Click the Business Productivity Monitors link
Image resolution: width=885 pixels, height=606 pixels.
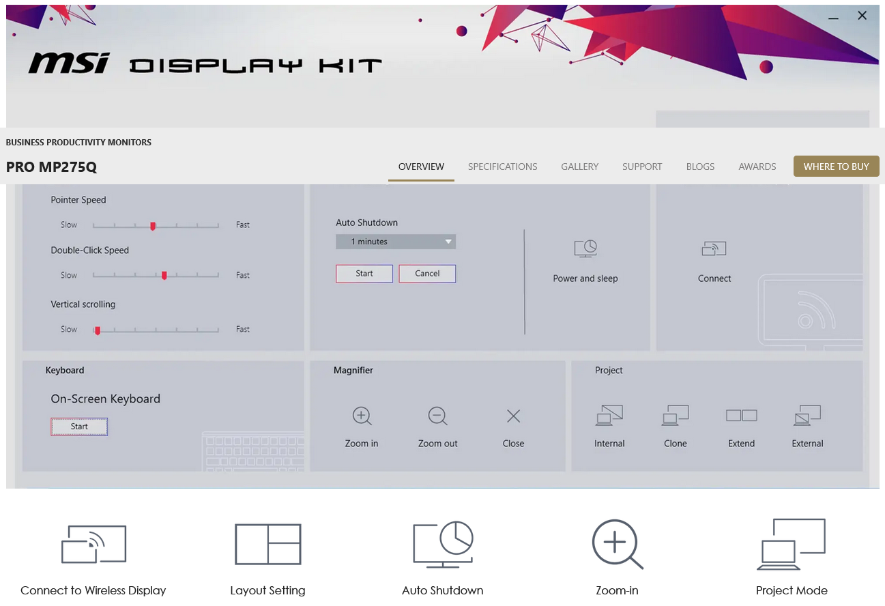pos(78,143)
